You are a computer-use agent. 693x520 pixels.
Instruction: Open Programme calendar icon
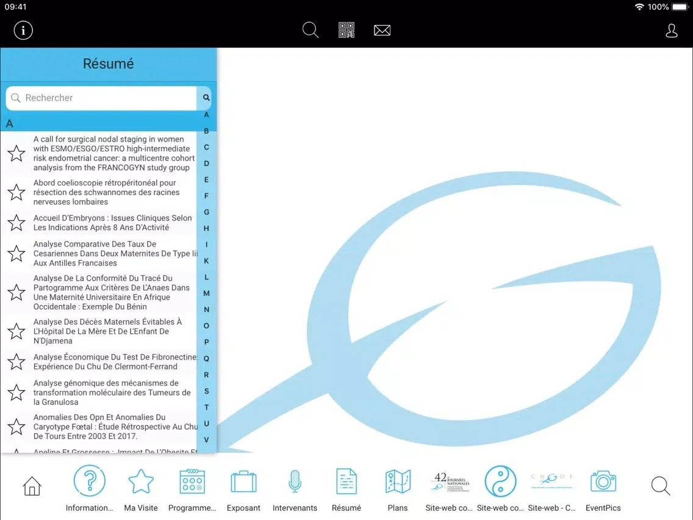[192, 481]
